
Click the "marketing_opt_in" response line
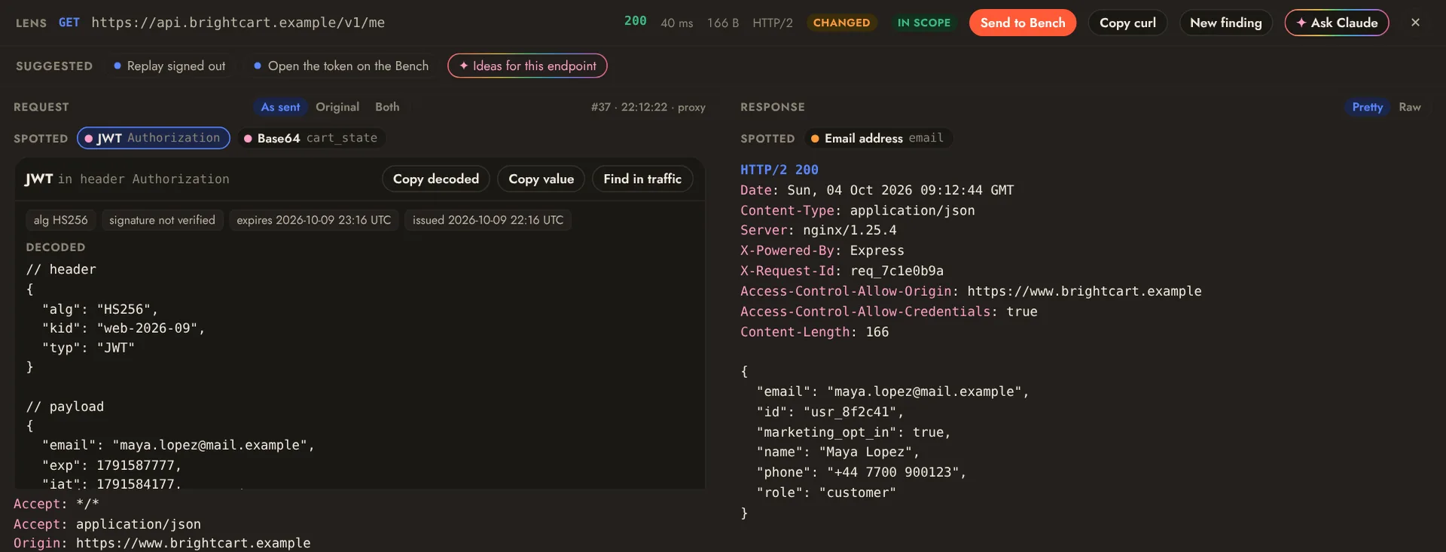pyautogui.click(x=854, y=432)
